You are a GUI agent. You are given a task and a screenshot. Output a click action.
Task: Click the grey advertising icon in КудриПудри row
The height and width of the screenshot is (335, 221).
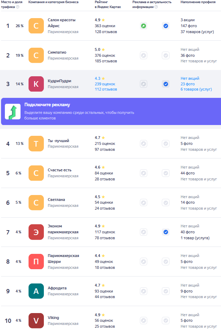point(143,84)
